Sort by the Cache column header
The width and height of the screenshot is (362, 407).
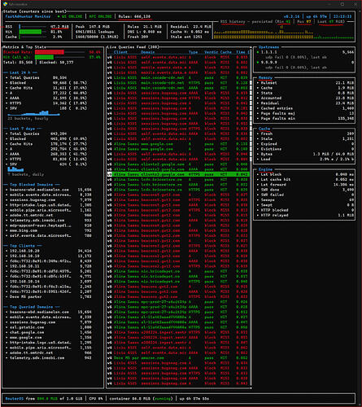pos(226,52)
